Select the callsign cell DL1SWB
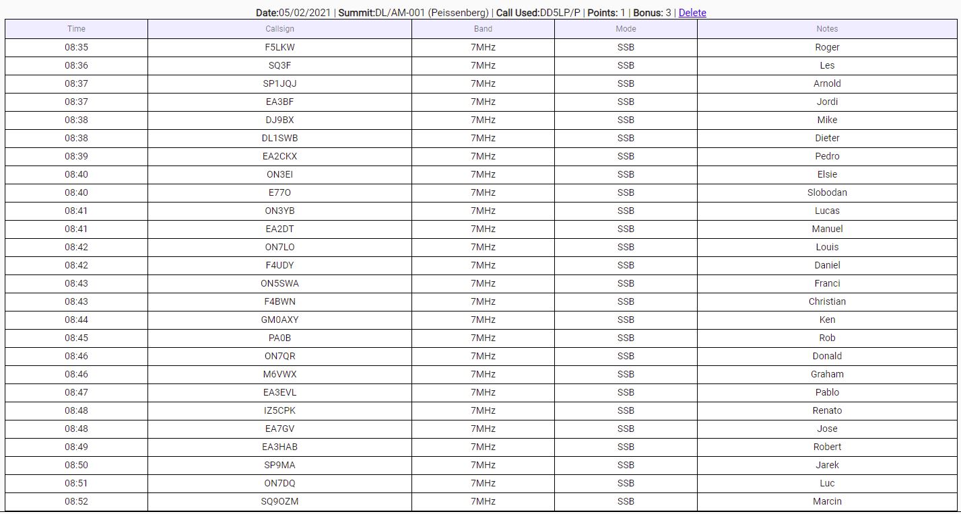The width and height of the screenshot is (961, 514). [x=279, y=139]
